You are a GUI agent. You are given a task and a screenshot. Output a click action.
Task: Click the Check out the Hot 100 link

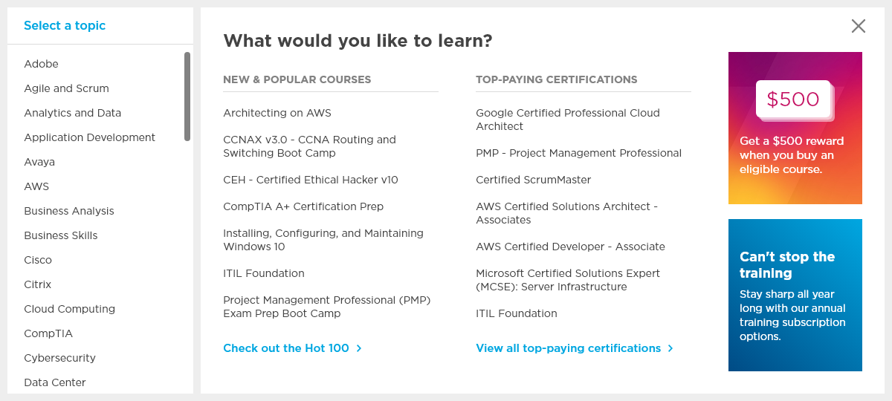[x=286, y=348]
